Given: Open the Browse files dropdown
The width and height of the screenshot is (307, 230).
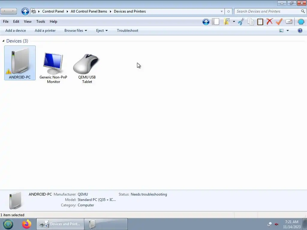Looking at the screenshot, I should tap(76, 31).
